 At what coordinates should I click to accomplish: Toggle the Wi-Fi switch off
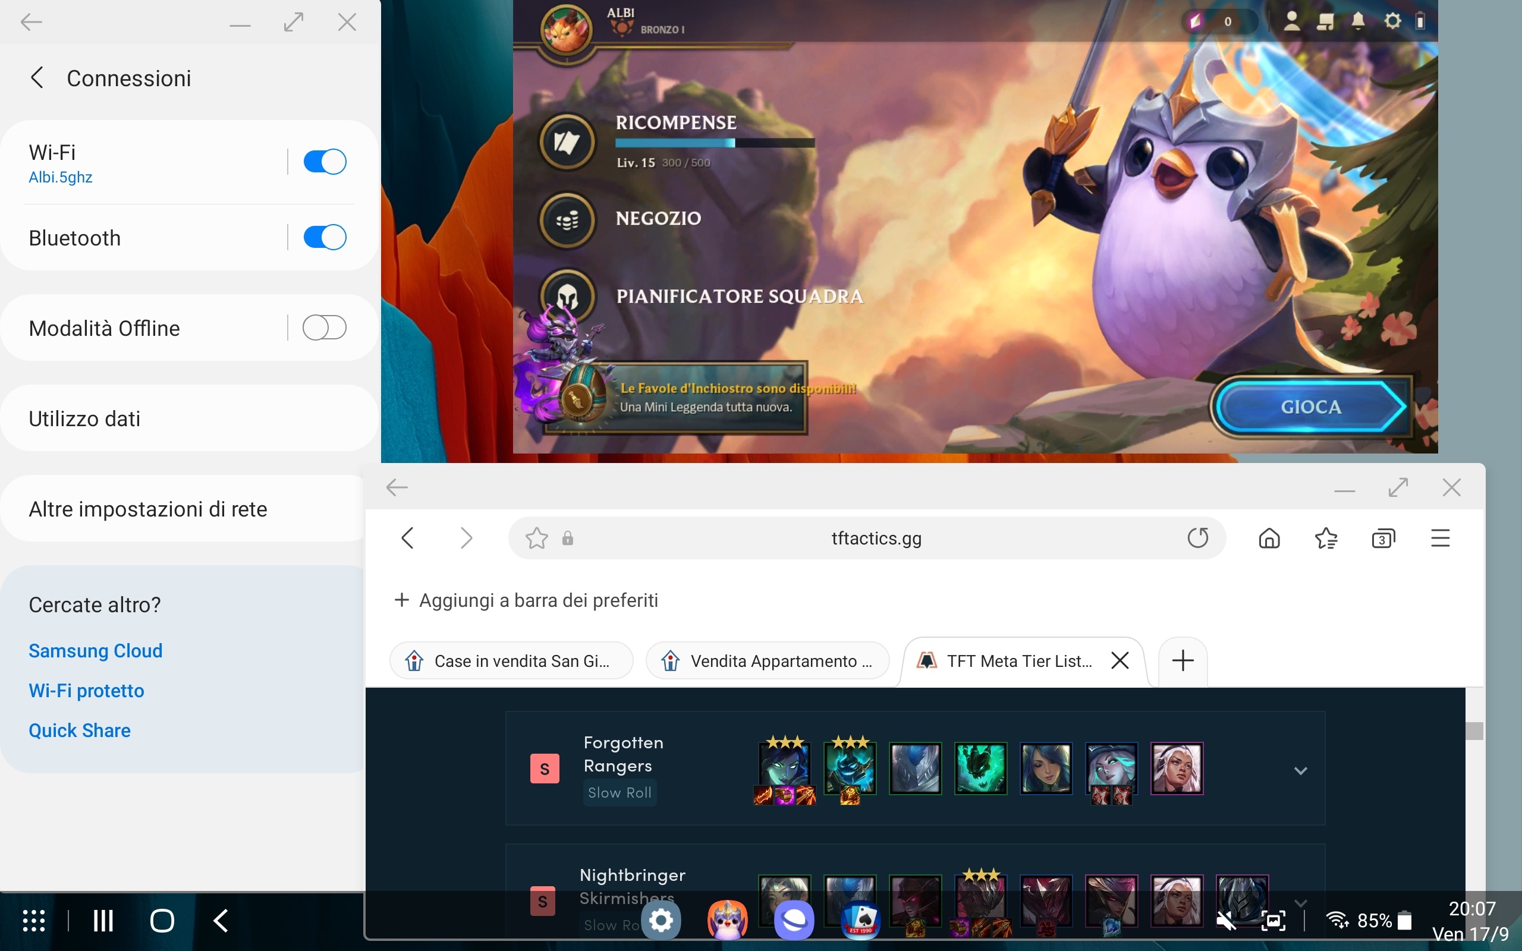pyautogui.click(x=325, y=162)
